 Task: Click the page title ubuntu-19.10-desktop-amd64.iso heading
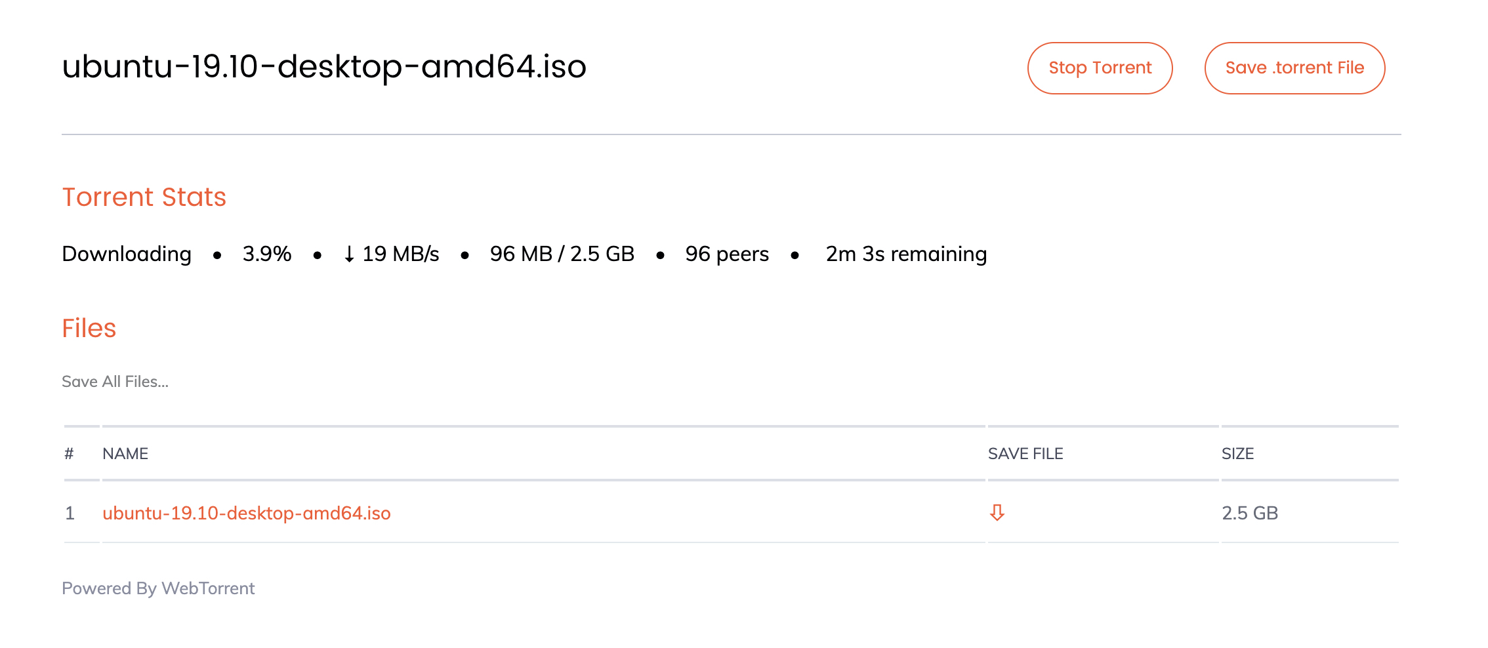click(324, 67)
